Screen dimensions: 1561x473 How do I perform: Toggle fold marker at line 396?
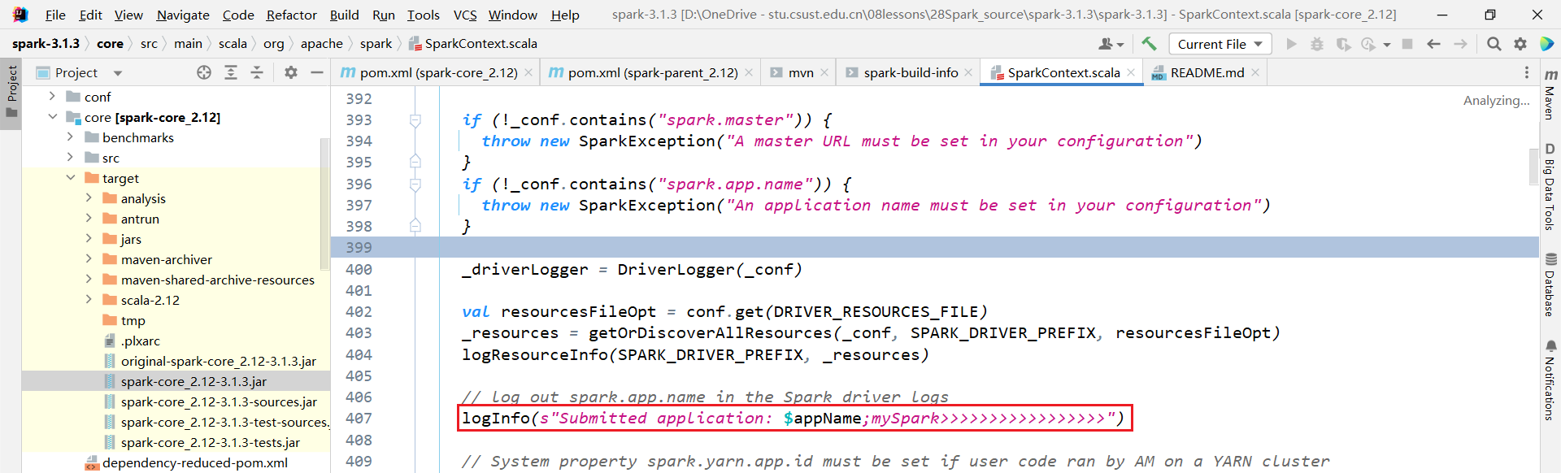pos(415,184)
